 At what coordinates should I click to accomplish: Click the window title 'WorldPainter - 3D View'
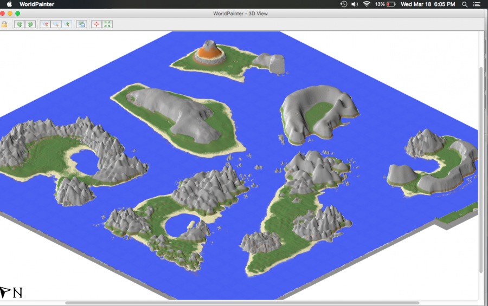(x=240, y=14)
